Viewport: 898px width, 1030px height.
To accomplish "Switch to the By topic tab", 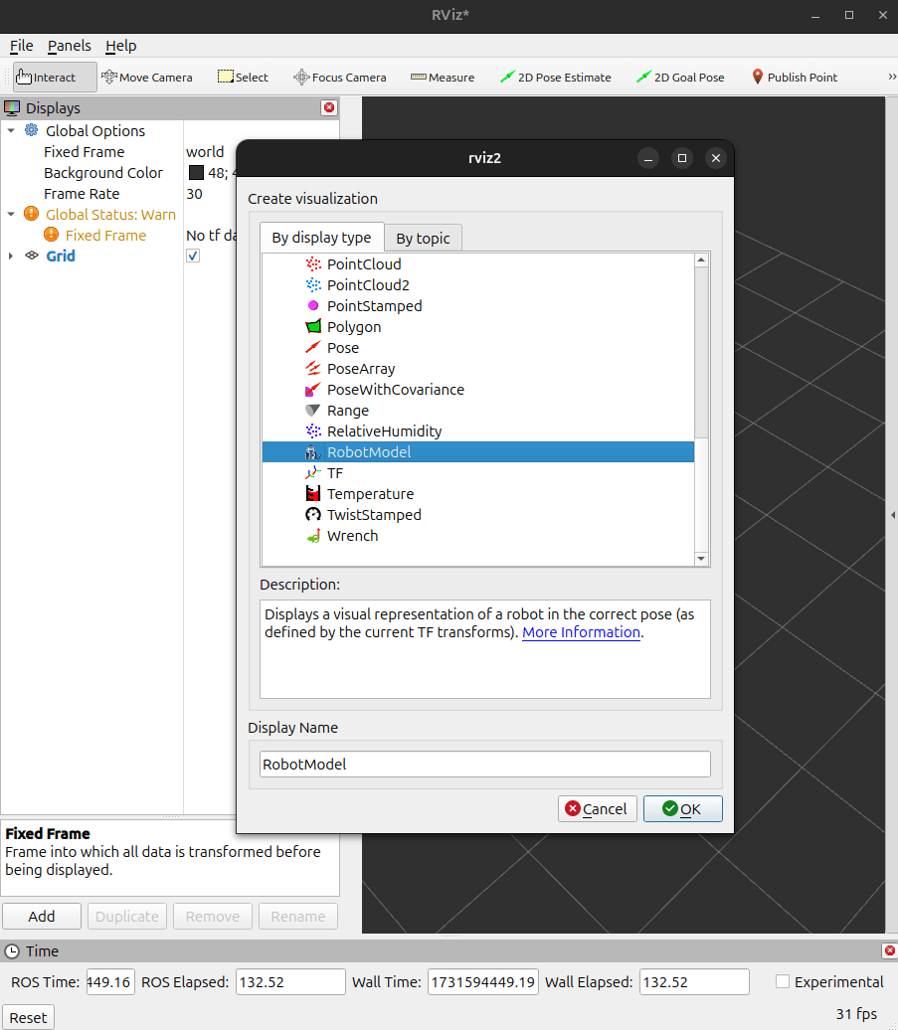I will pos(423,238).
